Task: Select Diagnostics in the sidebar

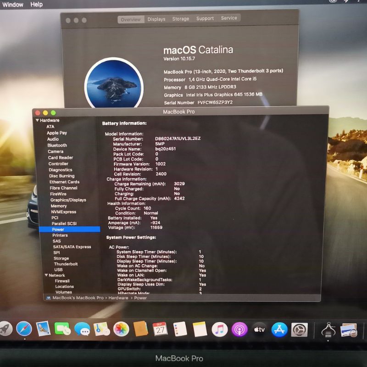Action: (x=61, y=170)
